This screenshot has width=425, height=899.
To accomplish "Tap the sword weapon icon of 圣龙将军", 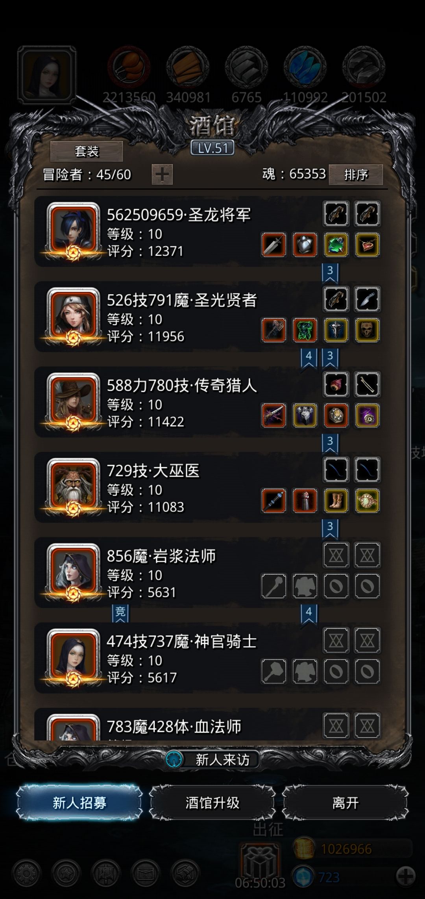I will click(273, 245).
